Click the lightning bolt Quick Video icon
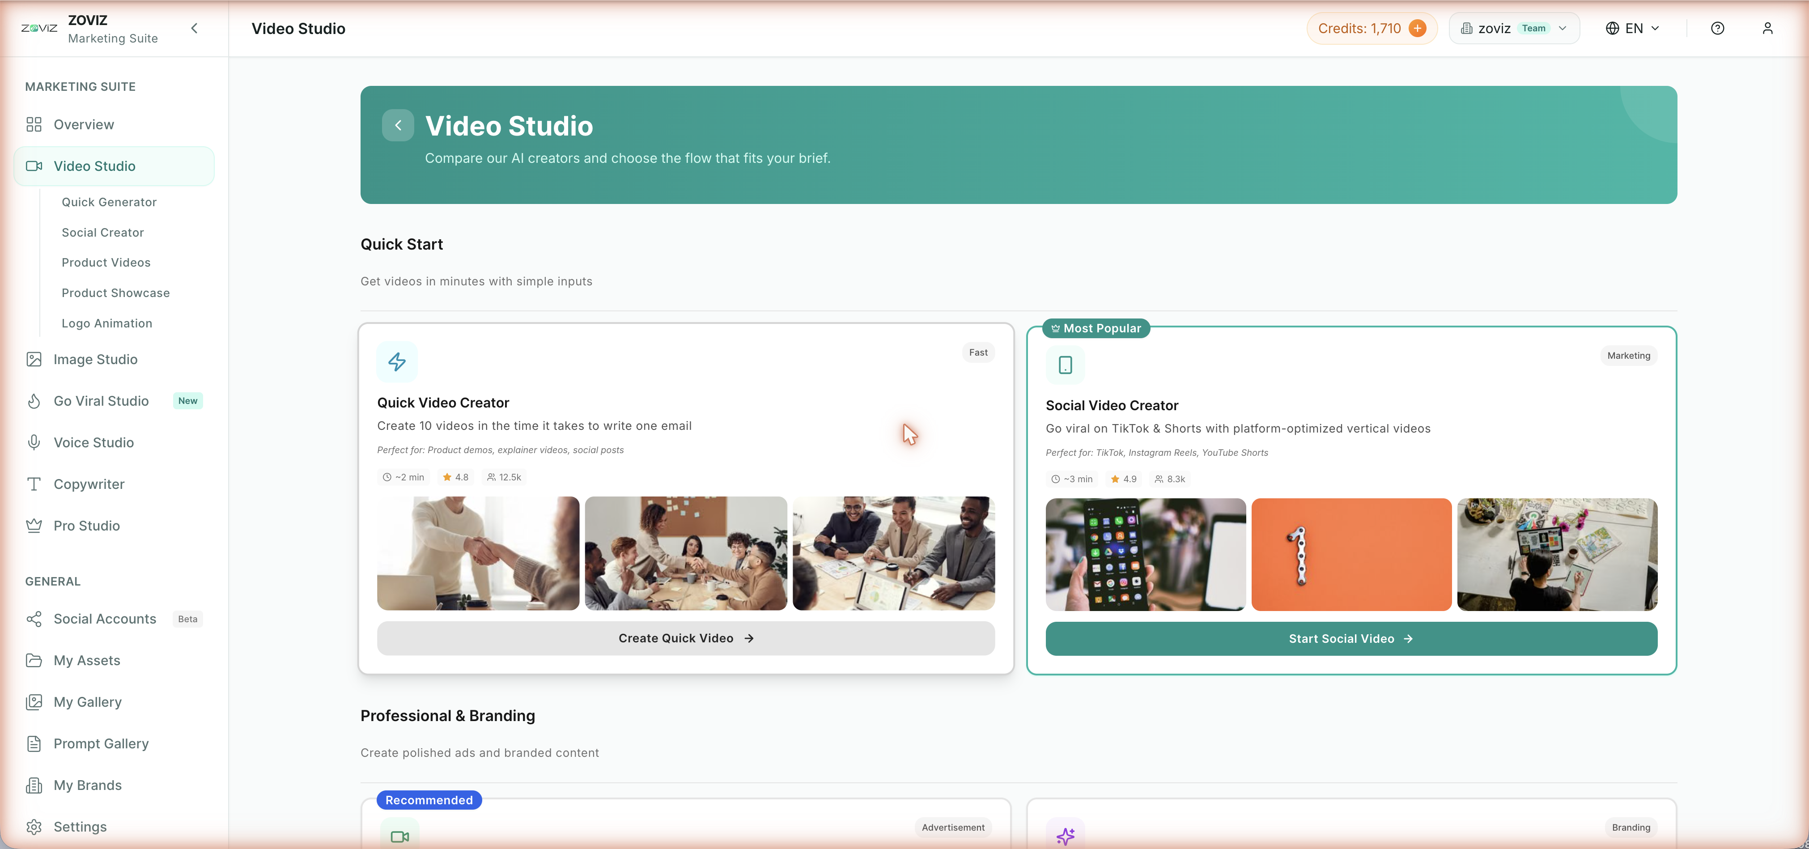This screenshot has height=849, width=1809. pos(398,361)
